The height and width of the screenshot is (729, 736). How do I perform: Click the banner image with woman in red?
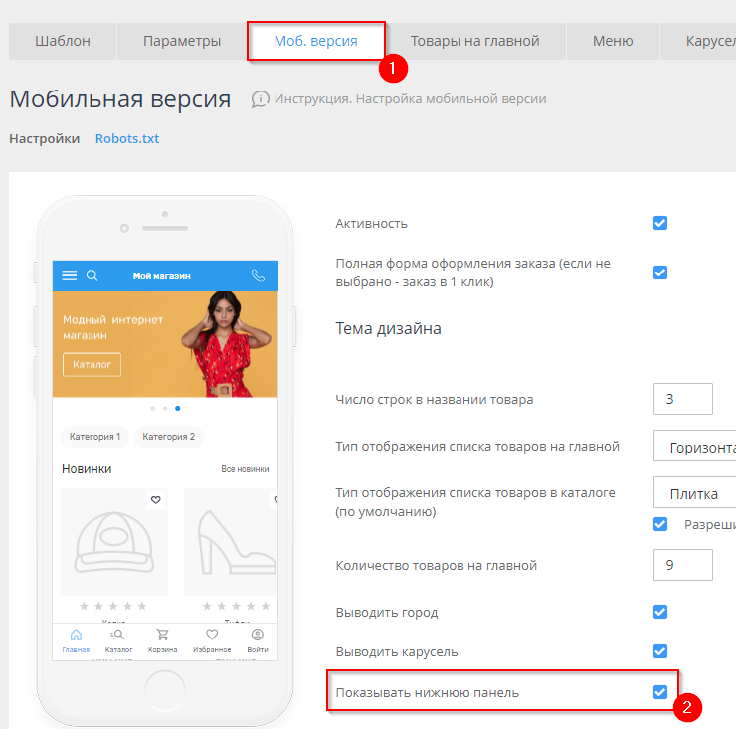[165, 344]
